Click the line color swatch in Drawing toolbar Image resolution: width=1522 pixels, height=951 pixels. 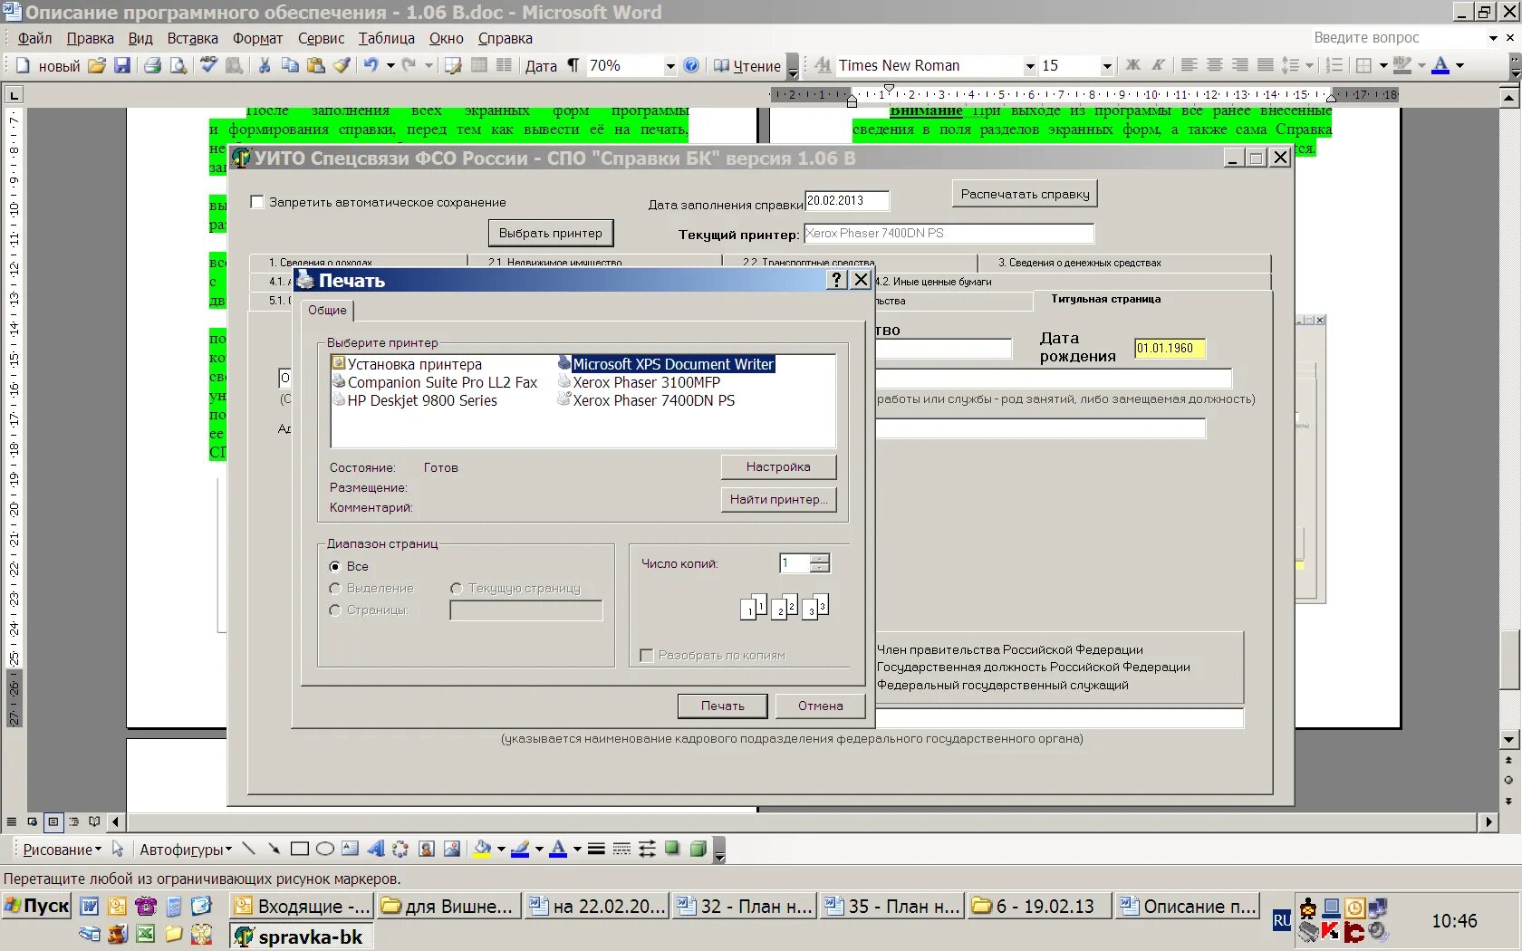tap(520, 849)
